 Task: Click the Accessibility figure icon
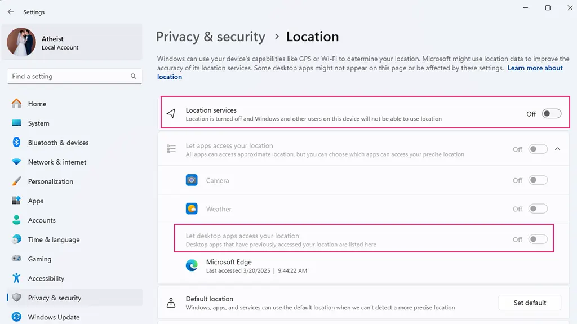pyautogui.click(x=16, y=278)
